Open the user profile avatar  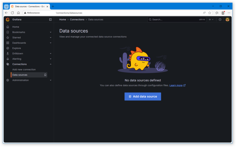(x=227, y=19)
